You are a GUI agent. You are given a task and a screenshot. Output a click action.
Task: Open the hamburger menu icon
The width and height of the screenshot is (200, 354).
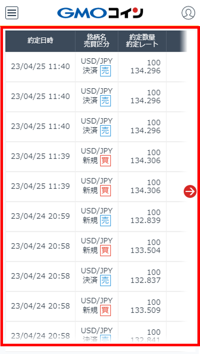(x=12, y=13)
